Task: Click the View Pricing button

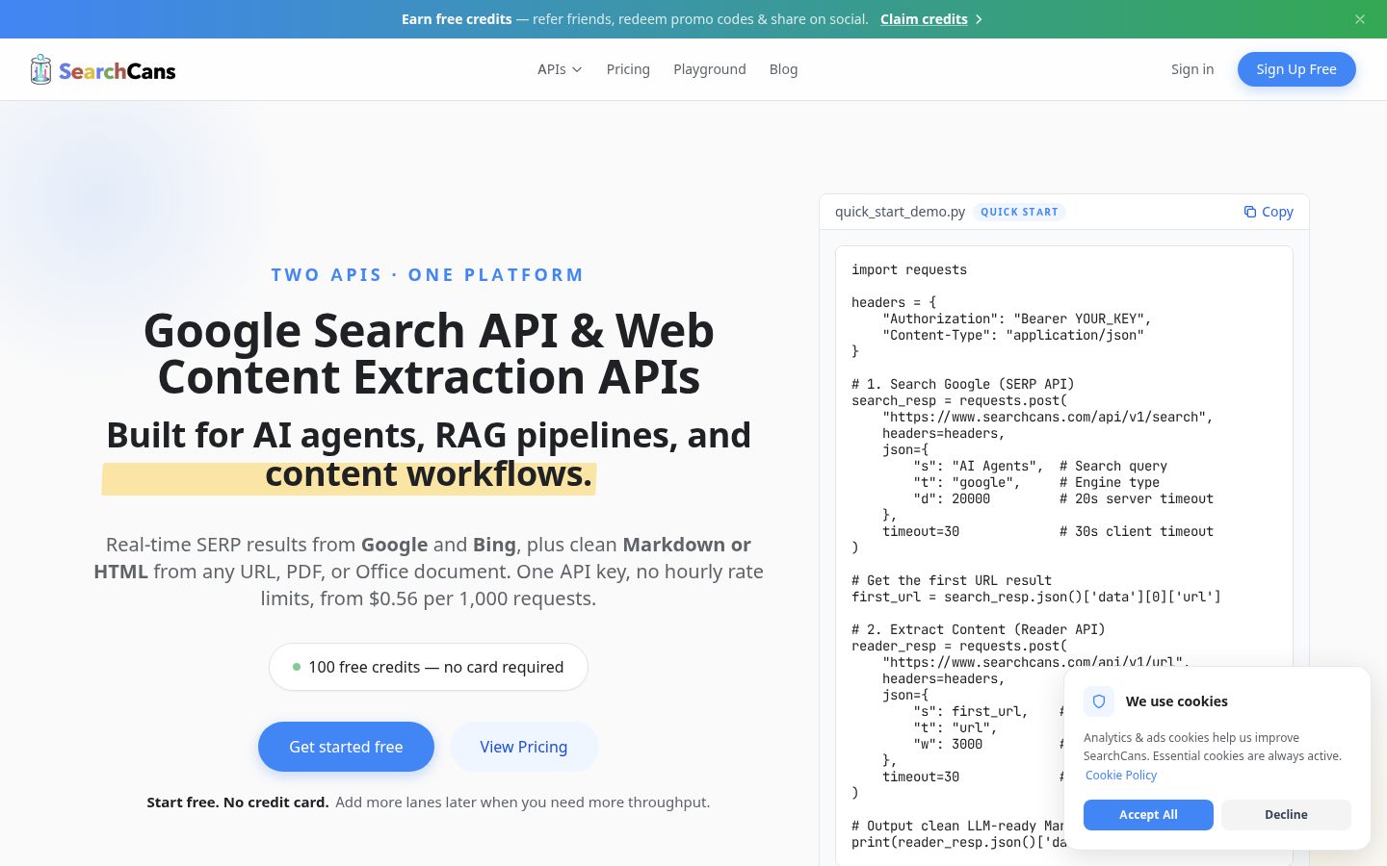Action: tap(524, 747)
